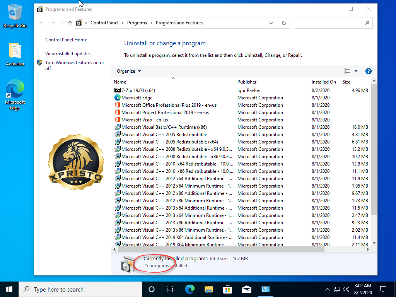Click Igor Pavlov publisher cell
The image size is (396, 297).
click(x=249, y=90)
